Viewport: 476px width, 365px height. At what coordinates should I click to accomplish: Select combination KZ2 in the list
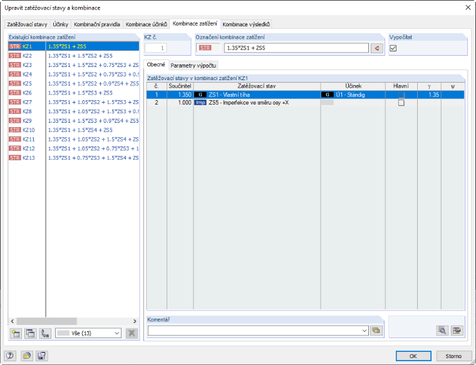pos(74,56)
